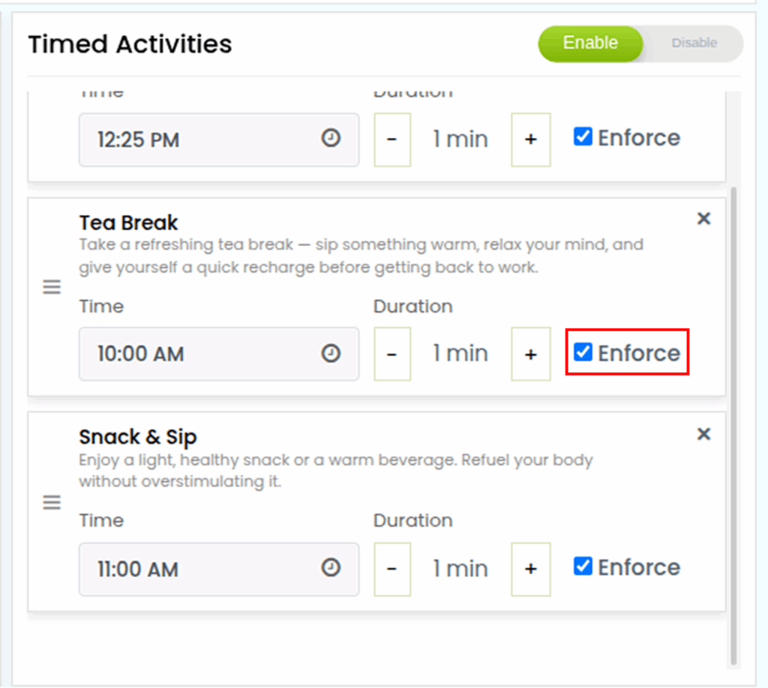Uncheck Enforce for Snack & Sip
Image resolution: width=768 pixels, height=688 pixels.
coord(583,567)
